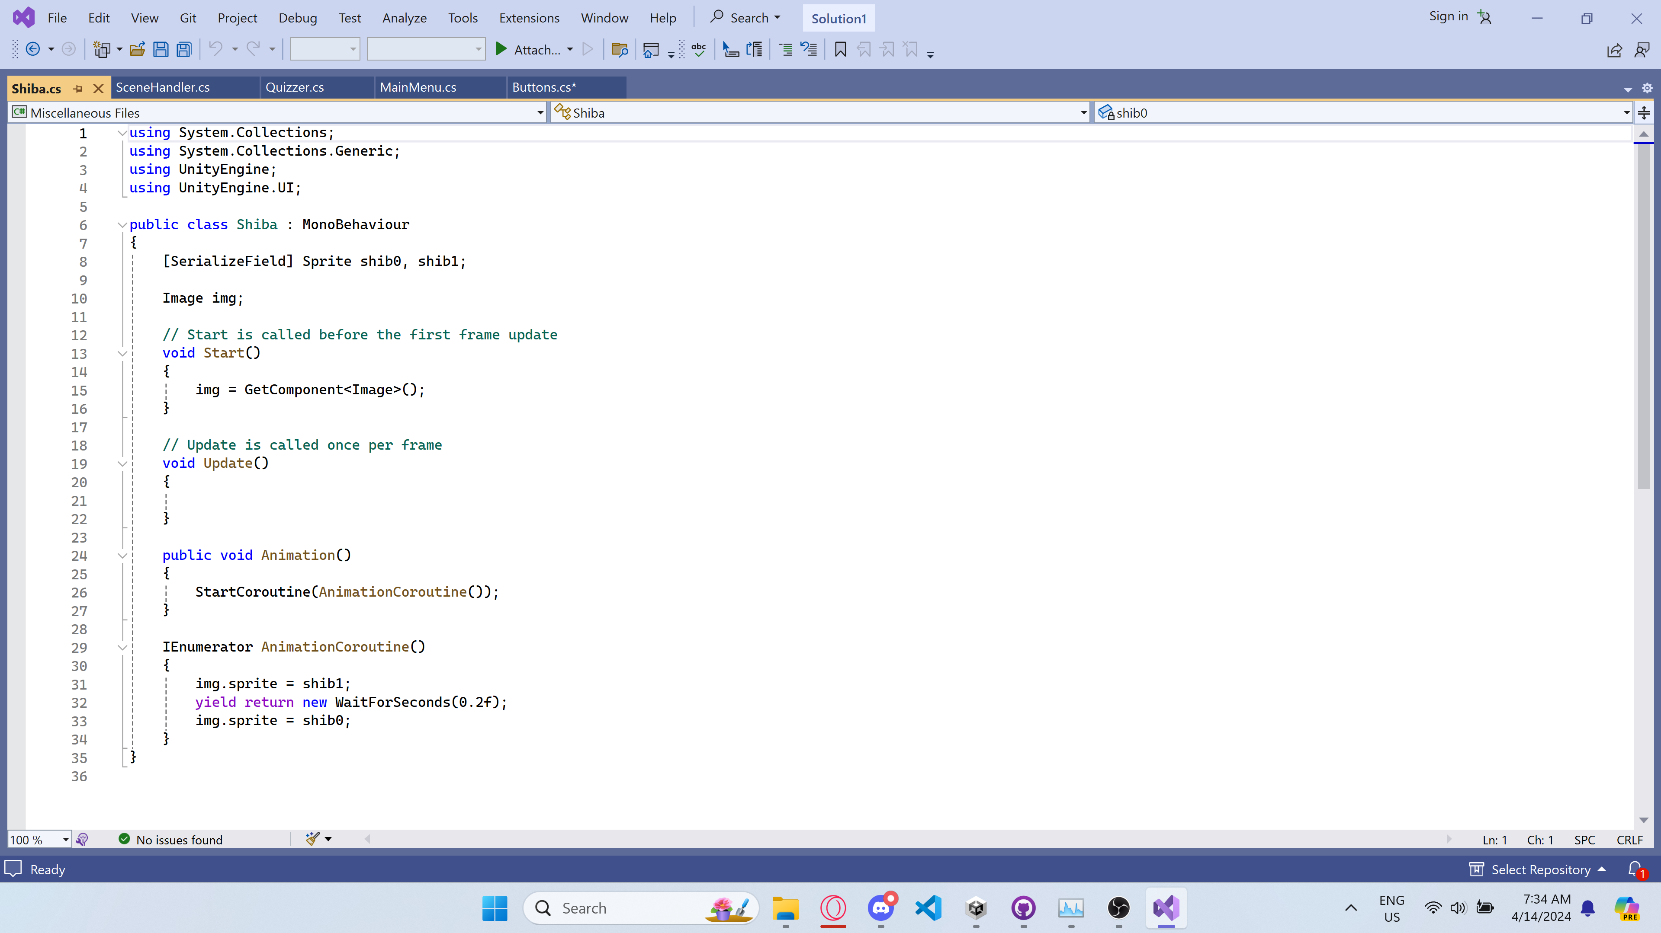
Task: Click the Open File folder icon
Action: [x=137, y=50]
